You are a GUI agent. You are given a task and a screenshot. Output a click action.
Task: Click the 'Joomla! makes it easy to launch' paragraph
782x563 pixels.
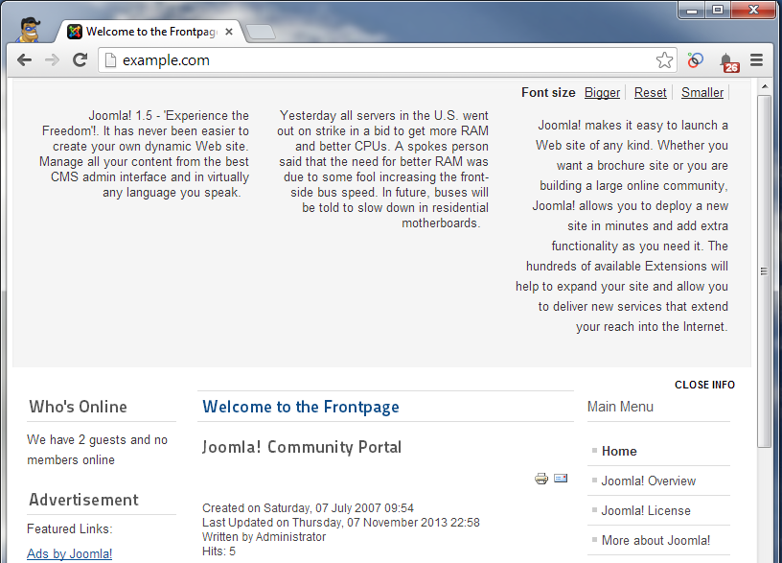point(622,225)
